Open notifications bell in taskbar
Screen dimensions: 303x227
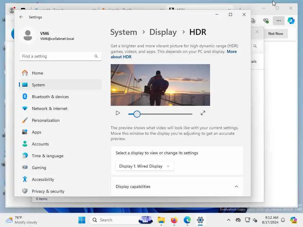283,220
